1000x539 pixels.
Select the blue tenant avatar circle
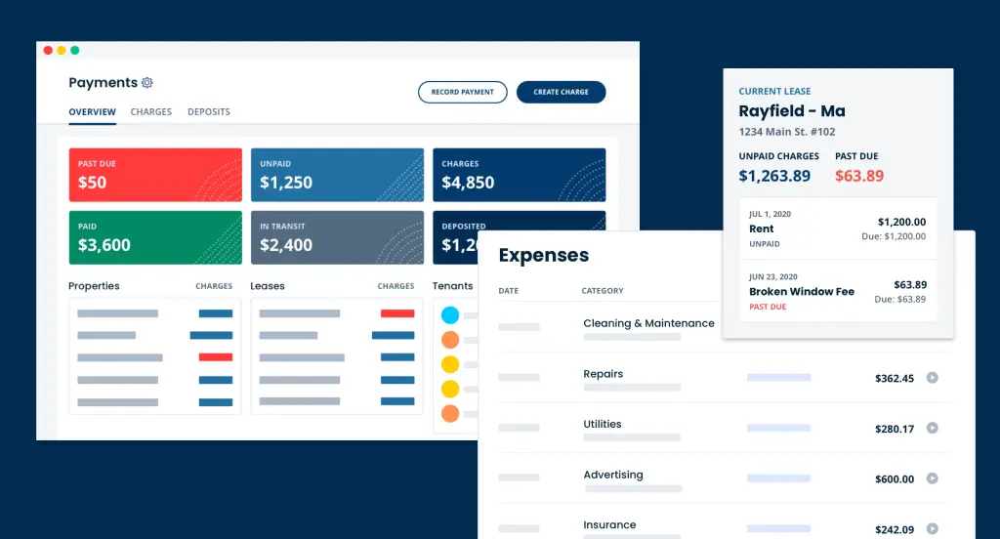coord(450,315)
